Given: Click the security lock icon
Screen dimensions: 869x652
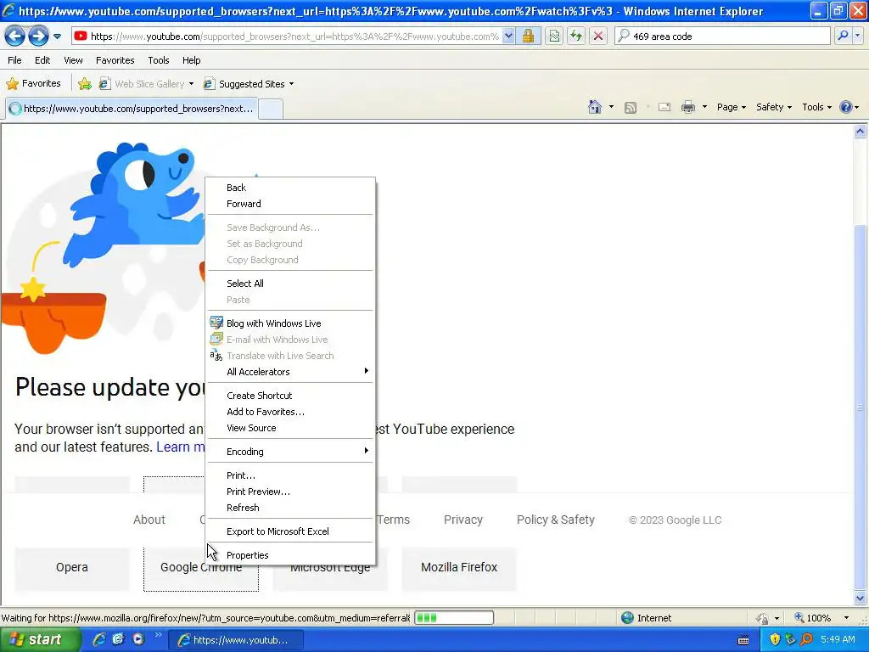Looking at the screenshot, I should pyautogui.click(x=528, y=36).
